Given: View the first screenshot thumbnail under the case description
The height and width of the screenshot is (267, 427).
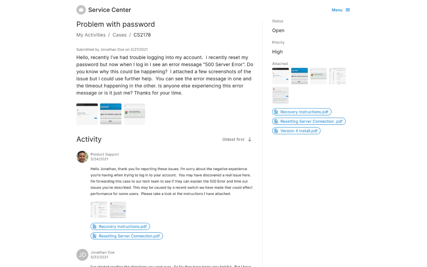Looking at the screenshot, I should click(87, 114).
